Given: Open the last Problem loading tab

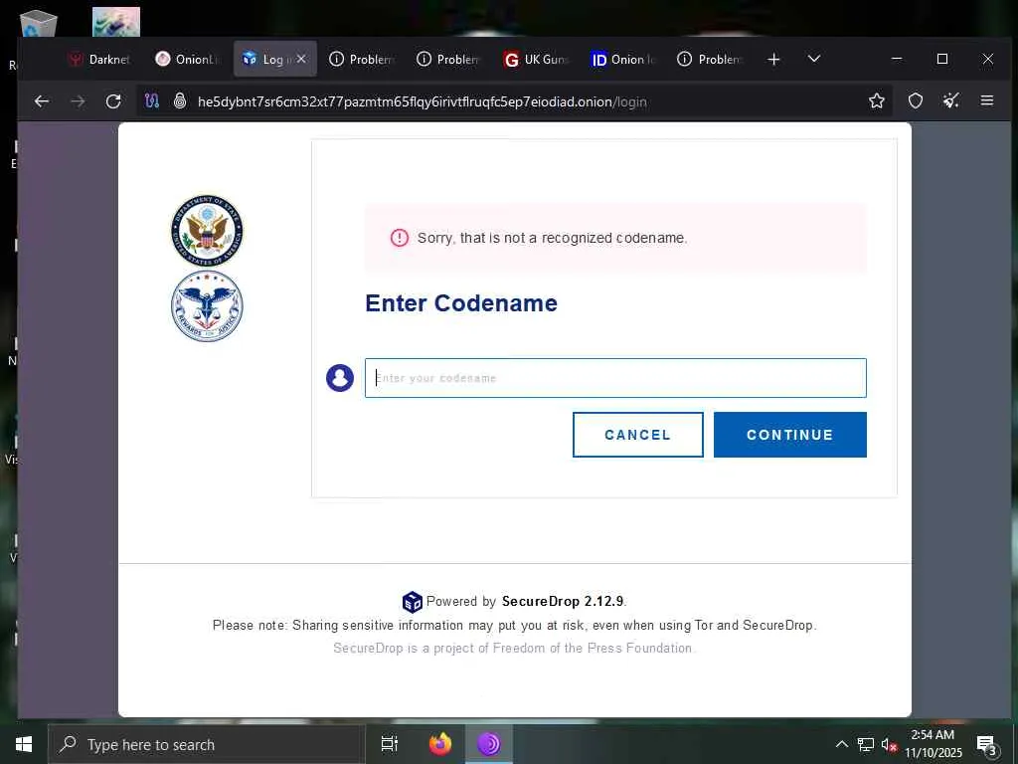Looking at the screenshot, I should click(x=710, y=59).
